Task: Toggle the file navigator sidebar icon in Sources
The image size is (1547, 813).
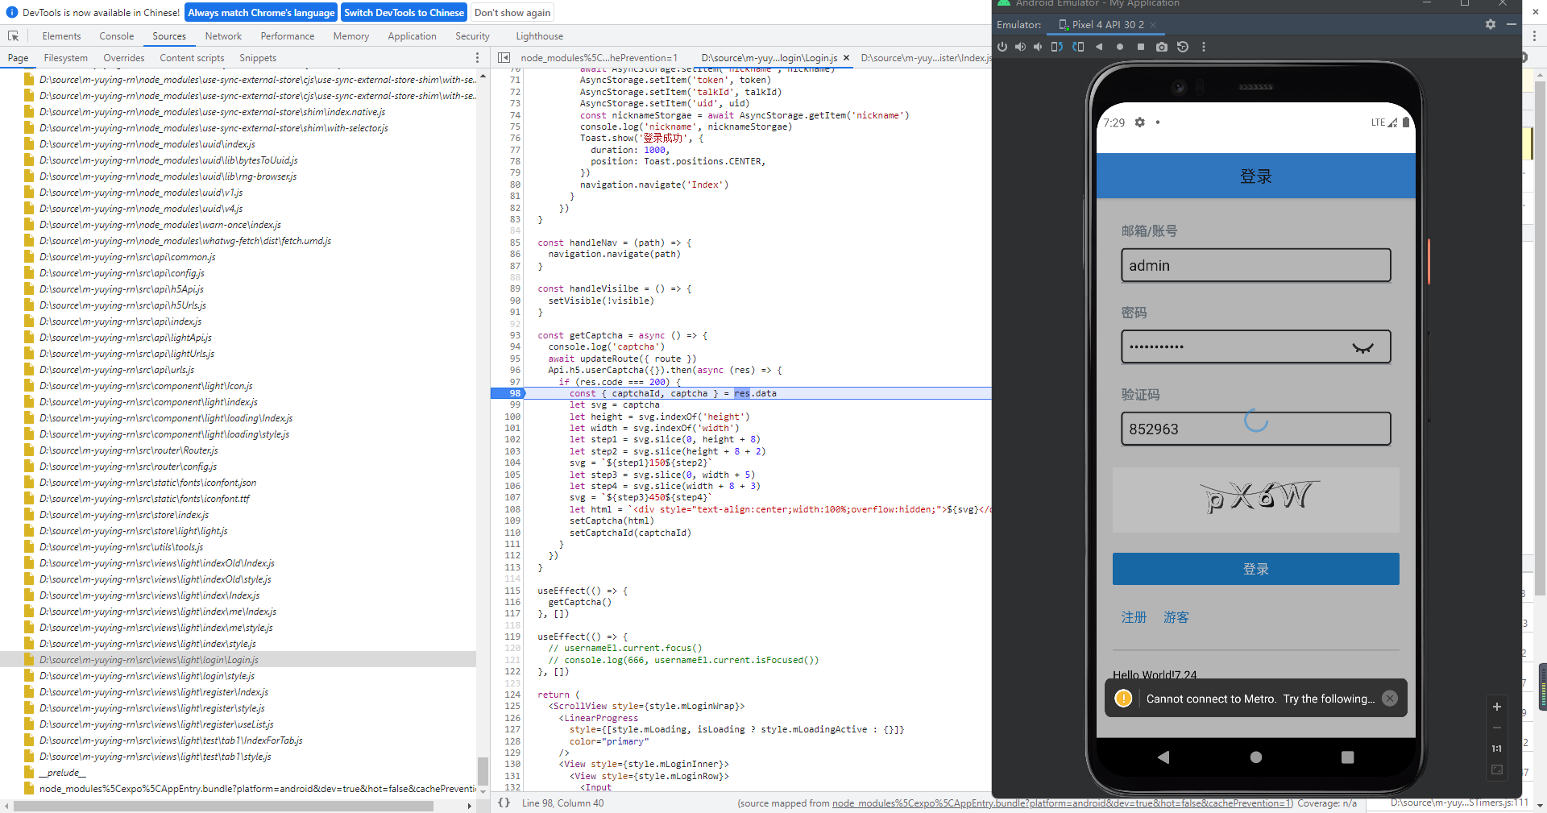Action: click(504, 58)
